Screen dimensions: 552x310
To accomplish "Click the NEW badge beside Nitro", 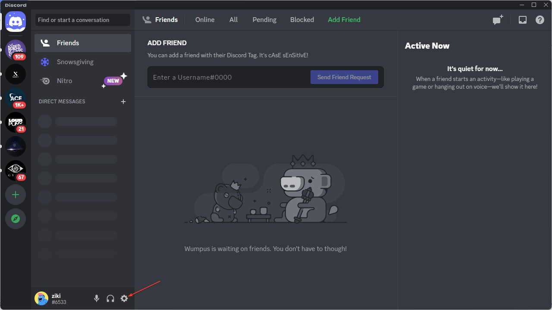I will pos(113,81).
